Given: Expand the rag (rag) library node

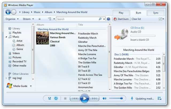Looking at the screenshot, I should point(6,78).
